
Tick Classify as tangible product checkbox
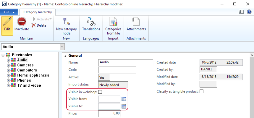(x=202, y=91)
